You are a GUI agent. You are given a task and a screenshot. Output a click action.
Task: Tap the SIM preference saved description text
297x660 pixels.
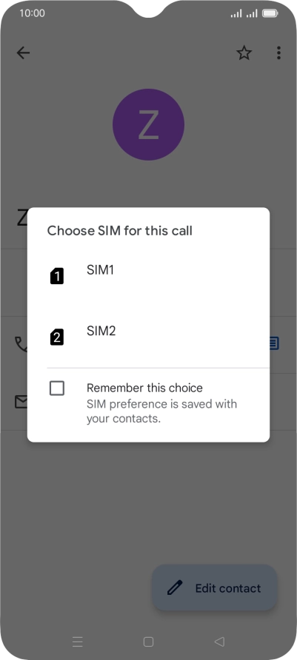[x=161, y=411]
